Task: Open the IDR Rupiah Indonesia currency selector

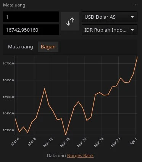Action: pyautogui.click(x=110, y=30)
